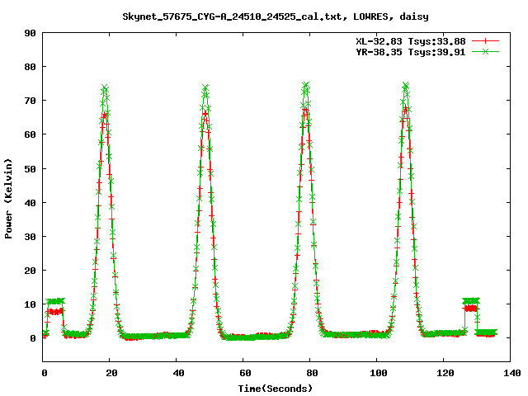Click the green calibration plateau near 128 seconds

click(x=471, y=300)
